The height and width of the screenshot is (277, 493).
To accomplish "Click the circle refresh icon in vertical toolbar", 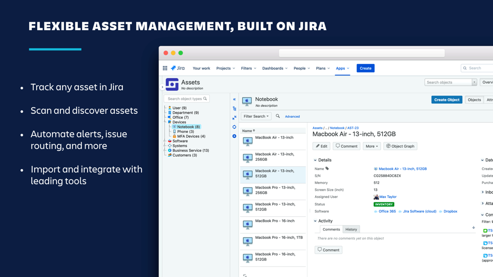I will [x=234, y=127].
